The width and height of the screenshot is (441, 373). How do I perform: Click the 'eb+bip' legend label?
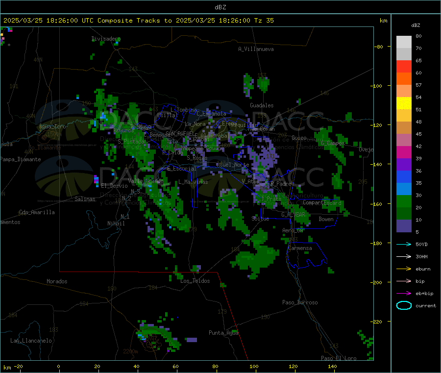424,294
